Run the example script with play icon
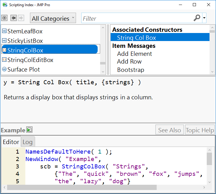This screenshot has height=194, width=216. [29, 130]
